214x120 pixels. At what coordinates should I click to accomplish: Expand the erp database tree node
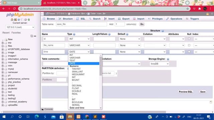(x=3, y=43)
